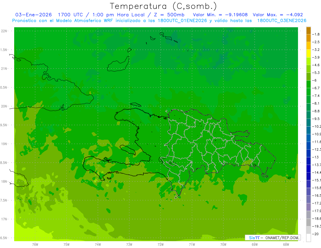Click the '7.5N' latitude label
321x248 pixels.
4,200
